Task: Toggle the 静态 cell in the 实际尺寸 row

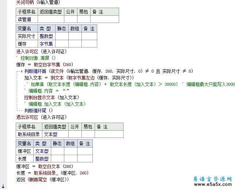Action: tap(62, 36)
